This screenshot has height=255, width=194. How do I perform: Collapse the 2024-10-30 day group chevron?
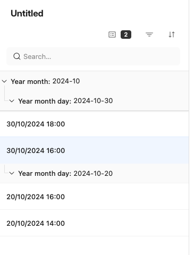pyautogui.click(x=12, y=101)
